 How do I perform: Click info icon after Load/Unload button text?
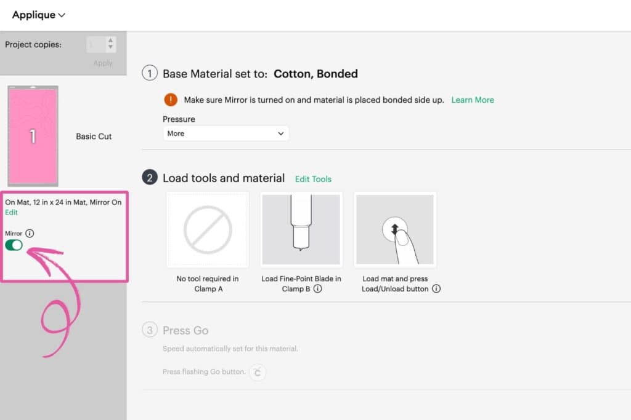click(436, 289)
